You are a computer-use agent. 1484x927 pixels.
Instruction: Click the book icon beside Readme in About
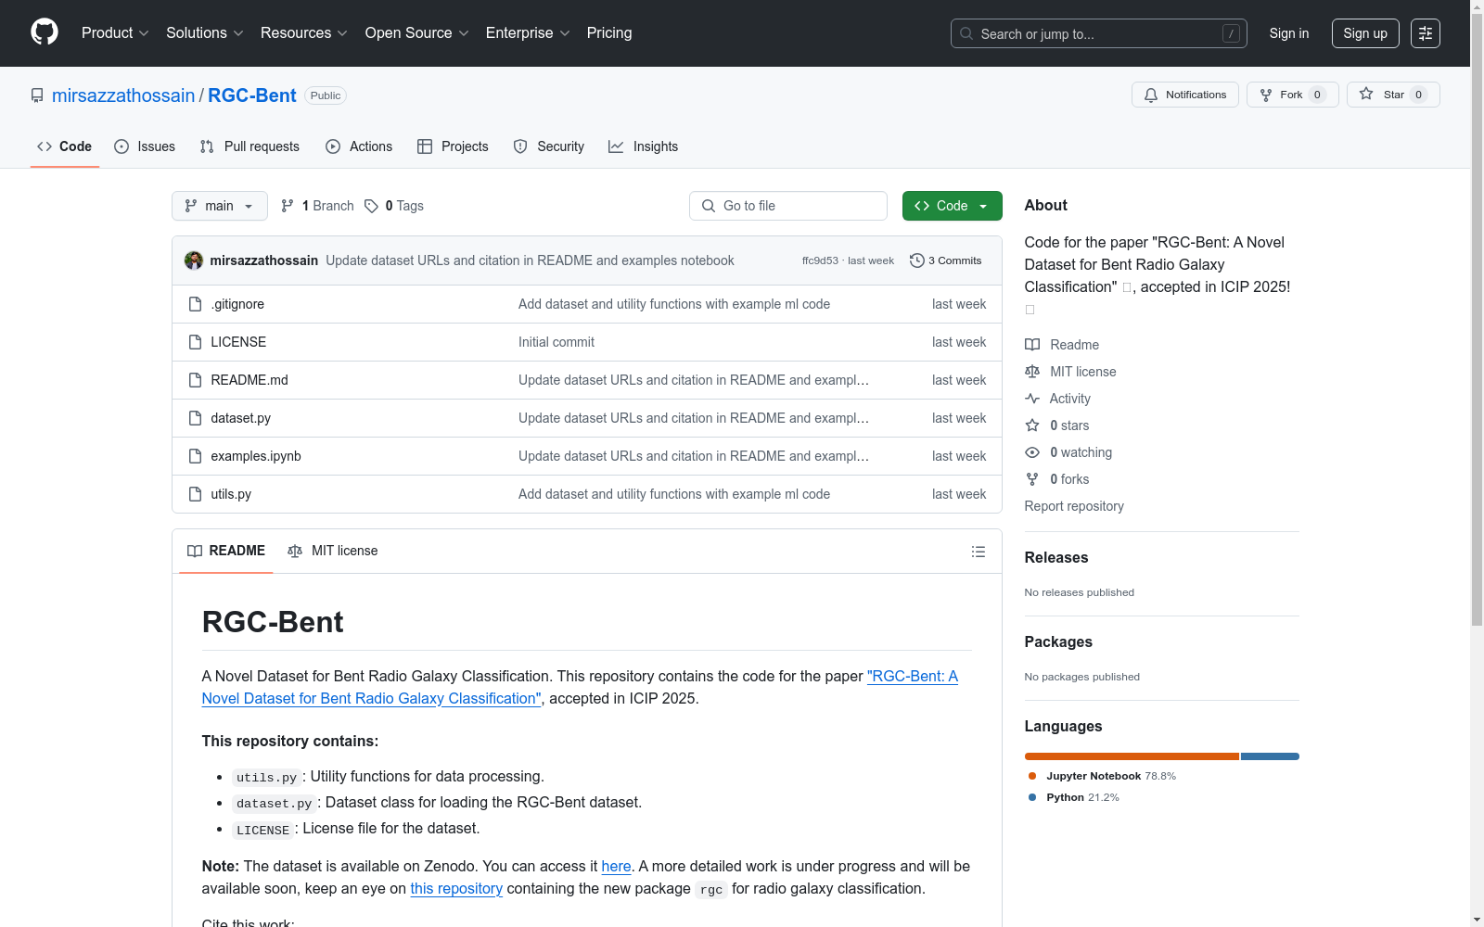(1032, 345)
